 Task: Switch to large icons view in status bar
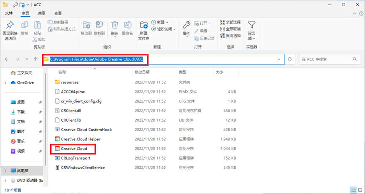coord(360,190)
